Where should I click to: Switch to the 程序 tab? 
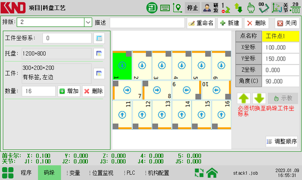(x=26, y=172)
